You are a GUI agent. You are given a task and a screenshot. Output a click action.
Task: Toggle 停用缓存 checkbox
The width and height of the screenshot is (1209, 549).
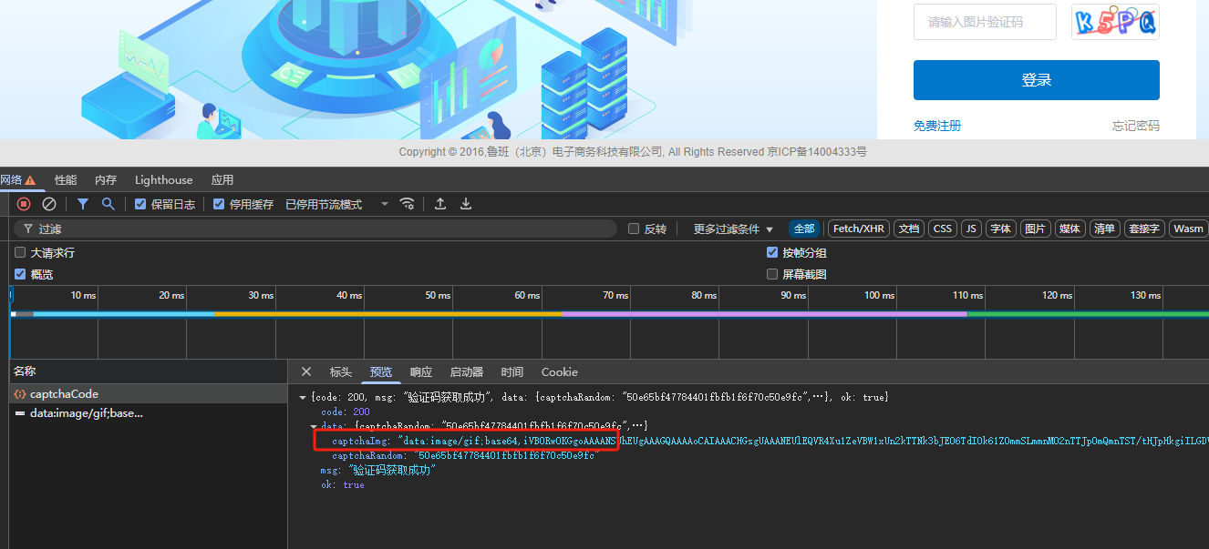(219, 204)
